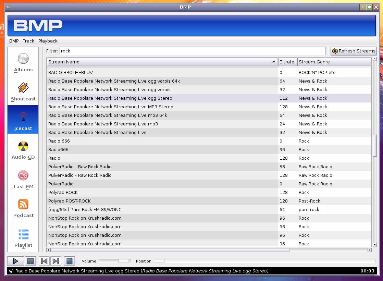Click the 'pure rock' genre cell

(x=309, y=209)
